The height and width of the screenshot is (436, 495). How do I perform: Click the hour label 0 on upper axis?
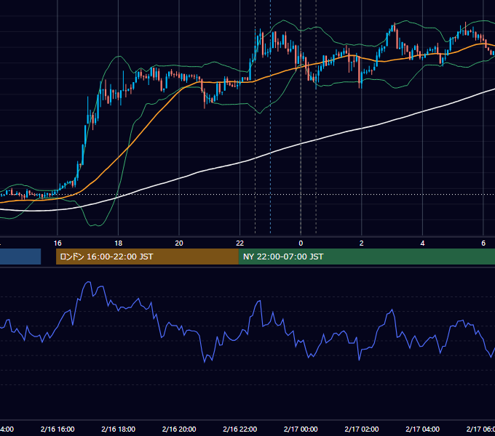pos(301,243)
